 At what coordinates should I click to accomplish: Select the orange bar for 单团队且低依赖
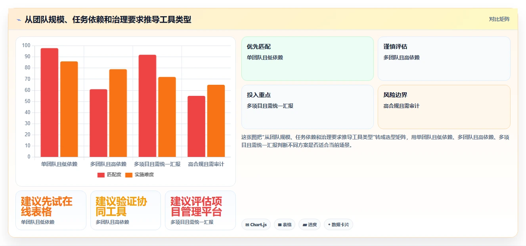click(69, 109)
